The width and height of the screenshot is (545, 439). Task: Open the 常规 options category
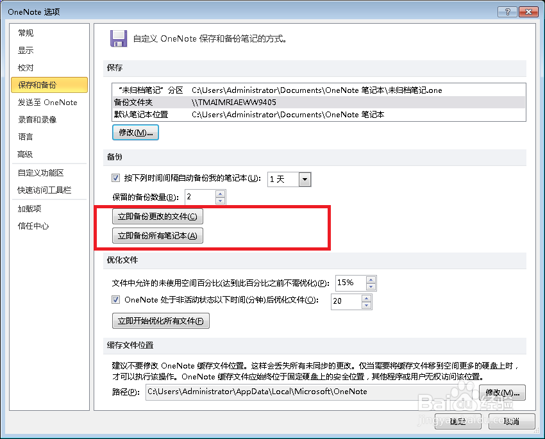[x=26, y=33]
